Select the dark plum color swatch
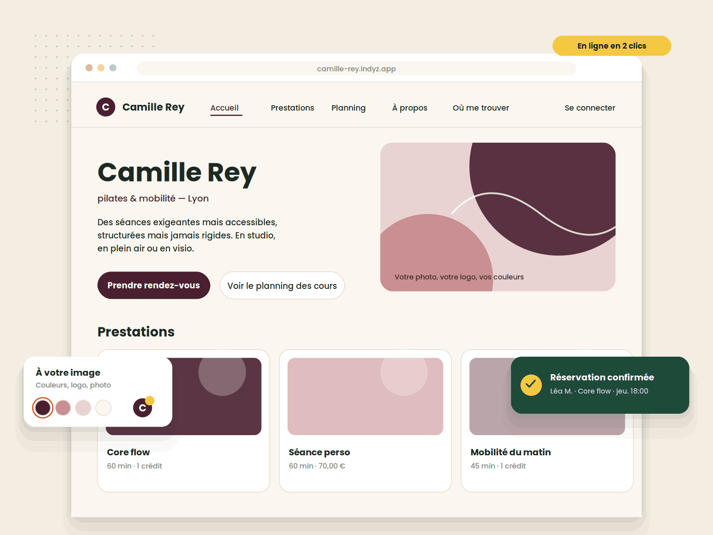The width and height of the screenshot is (713, 535). 43,407
